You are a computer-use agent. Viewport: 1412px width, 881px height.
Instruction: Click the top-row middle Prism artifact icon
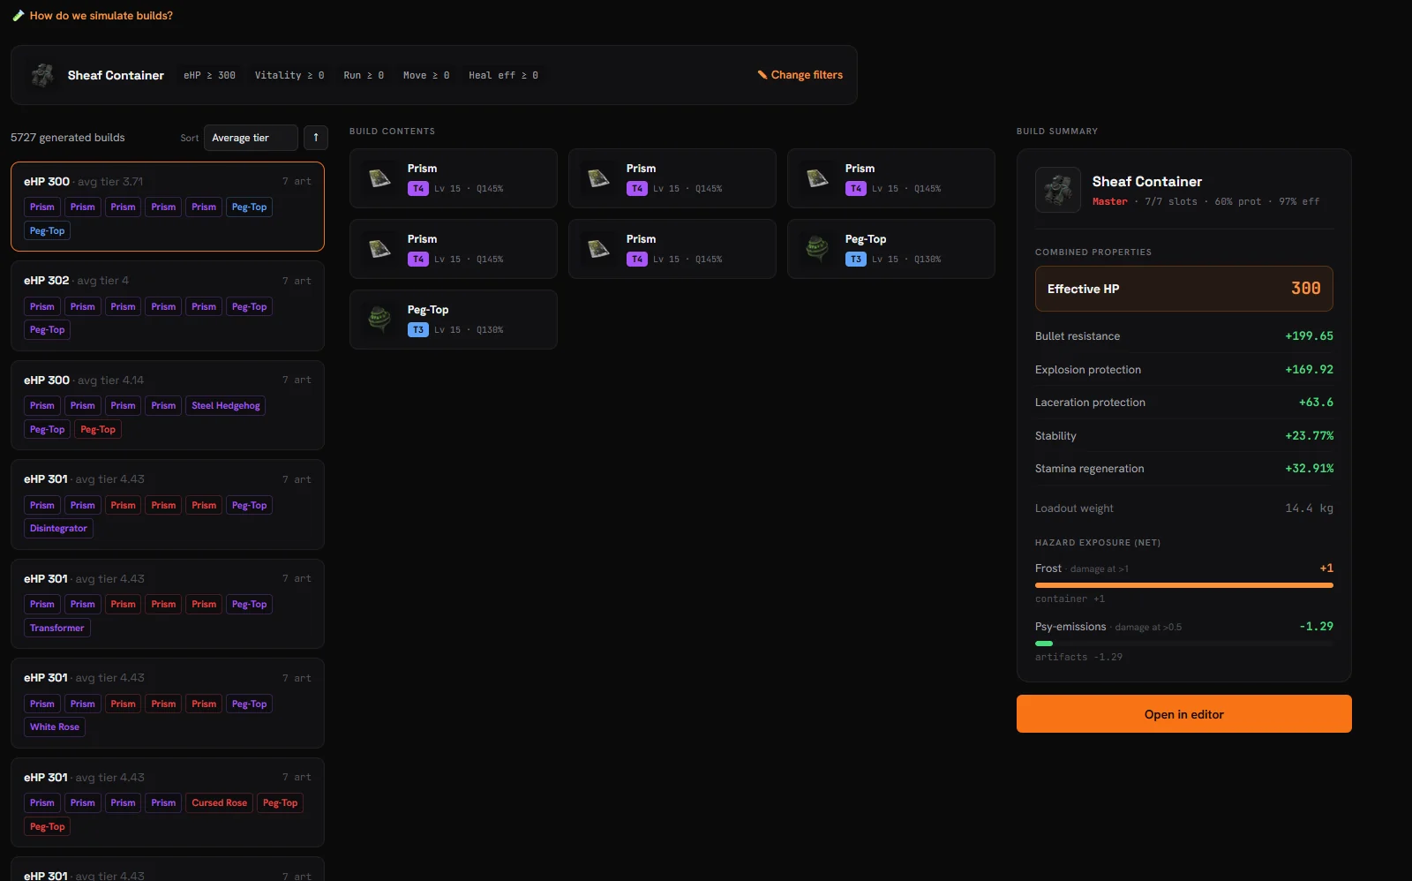click(x=599, y=178)
